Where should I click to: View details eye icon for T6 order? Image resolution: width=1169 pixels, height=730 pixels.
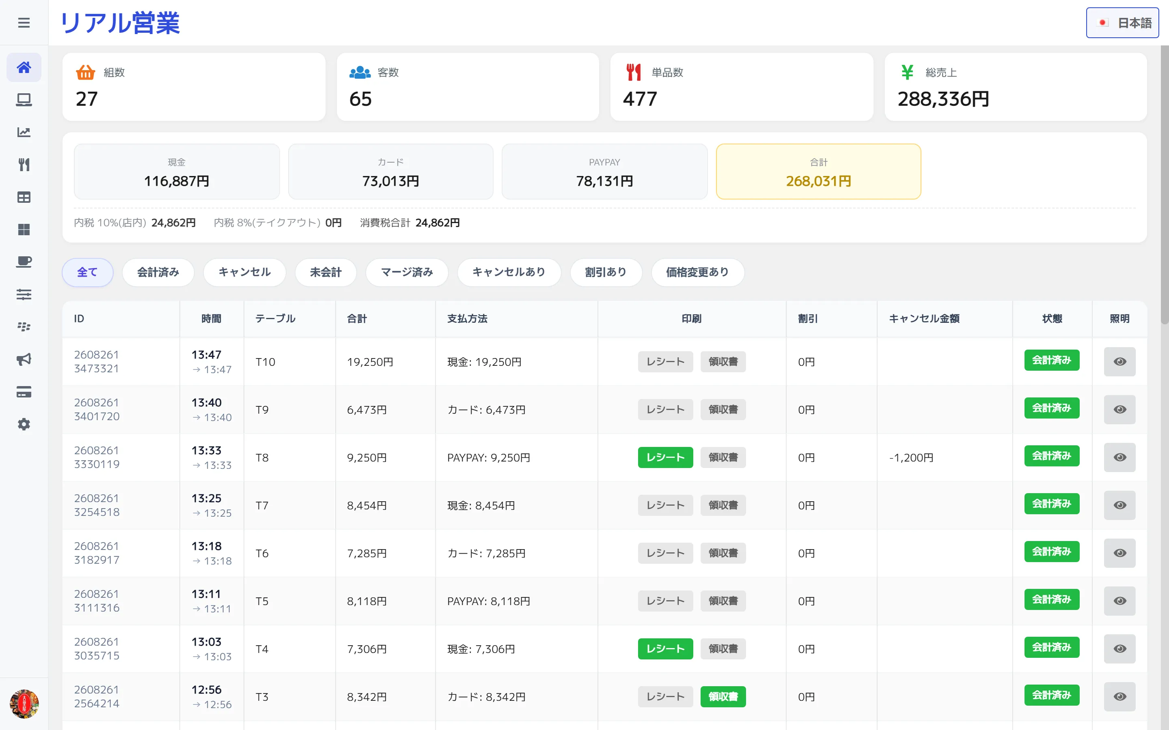pyautogui.click(x=1120, y=553)
